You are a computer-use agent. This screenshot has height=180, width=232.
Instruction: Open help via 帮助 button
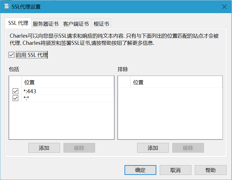pos(211,170)
